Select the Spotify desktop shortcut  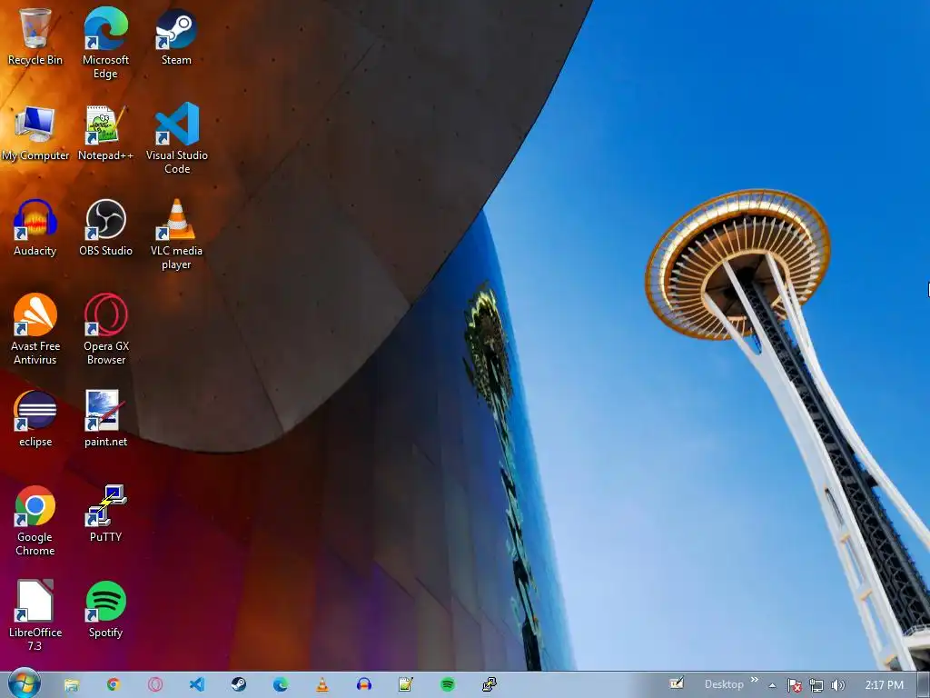click(105, 609)
